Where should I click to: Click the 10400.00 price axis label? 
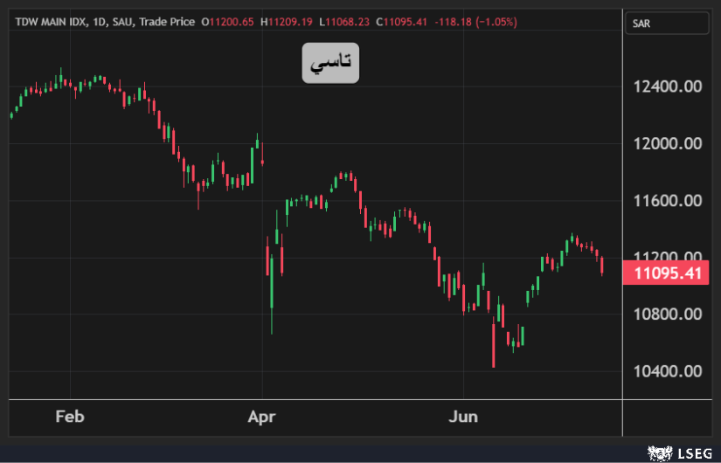click(669, 370)
